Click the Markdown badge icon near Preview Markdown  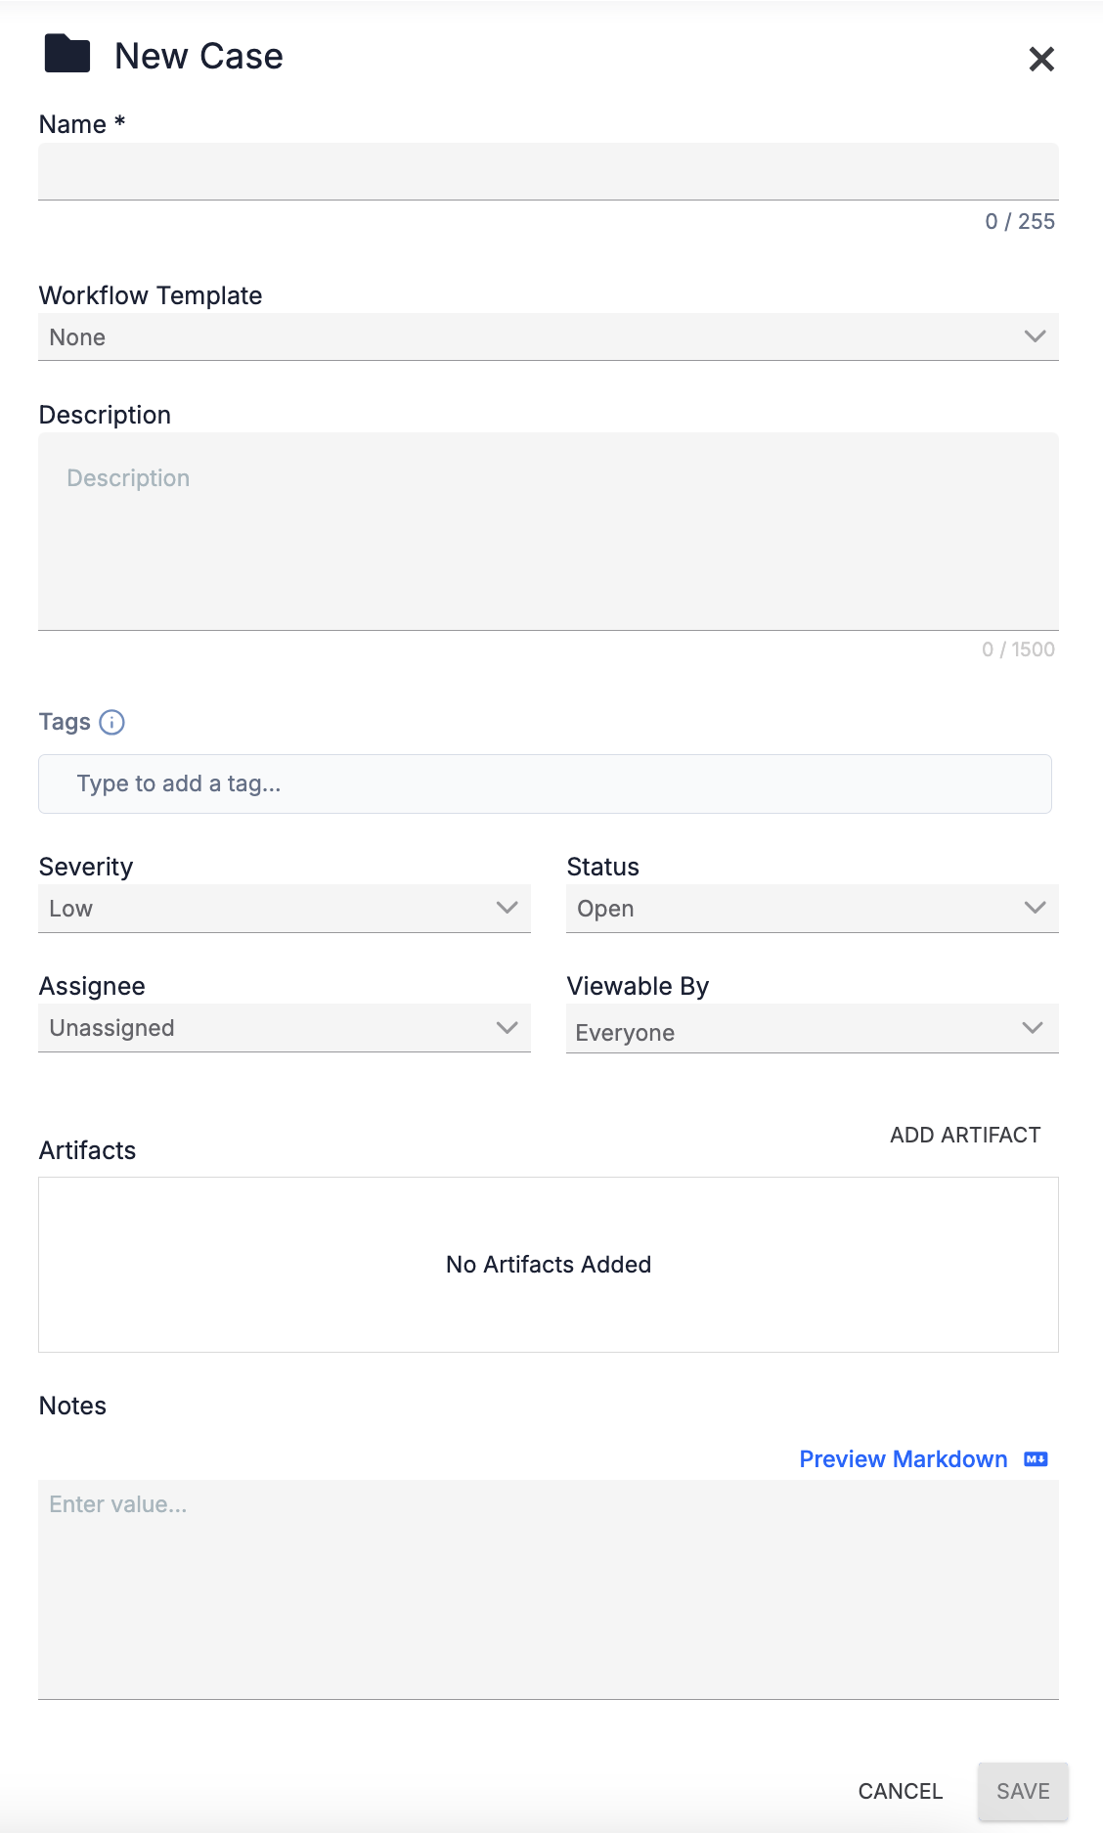point(1036,1458)
